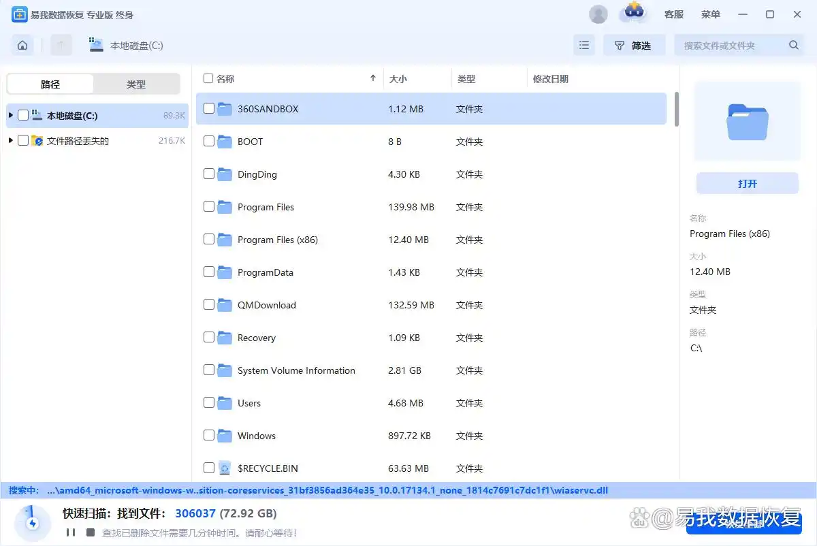Select all files via the header checkbox
This screenshot has height=546, width=817.
click(x=208, y=78)
